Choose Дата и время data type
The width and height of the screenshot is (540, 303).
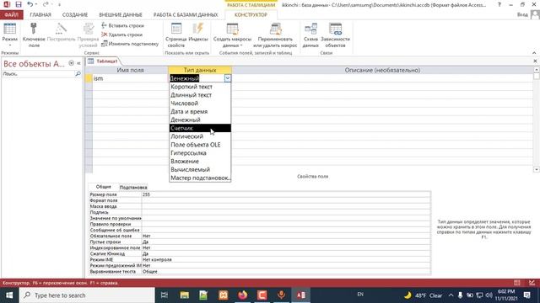click(200, 111)
